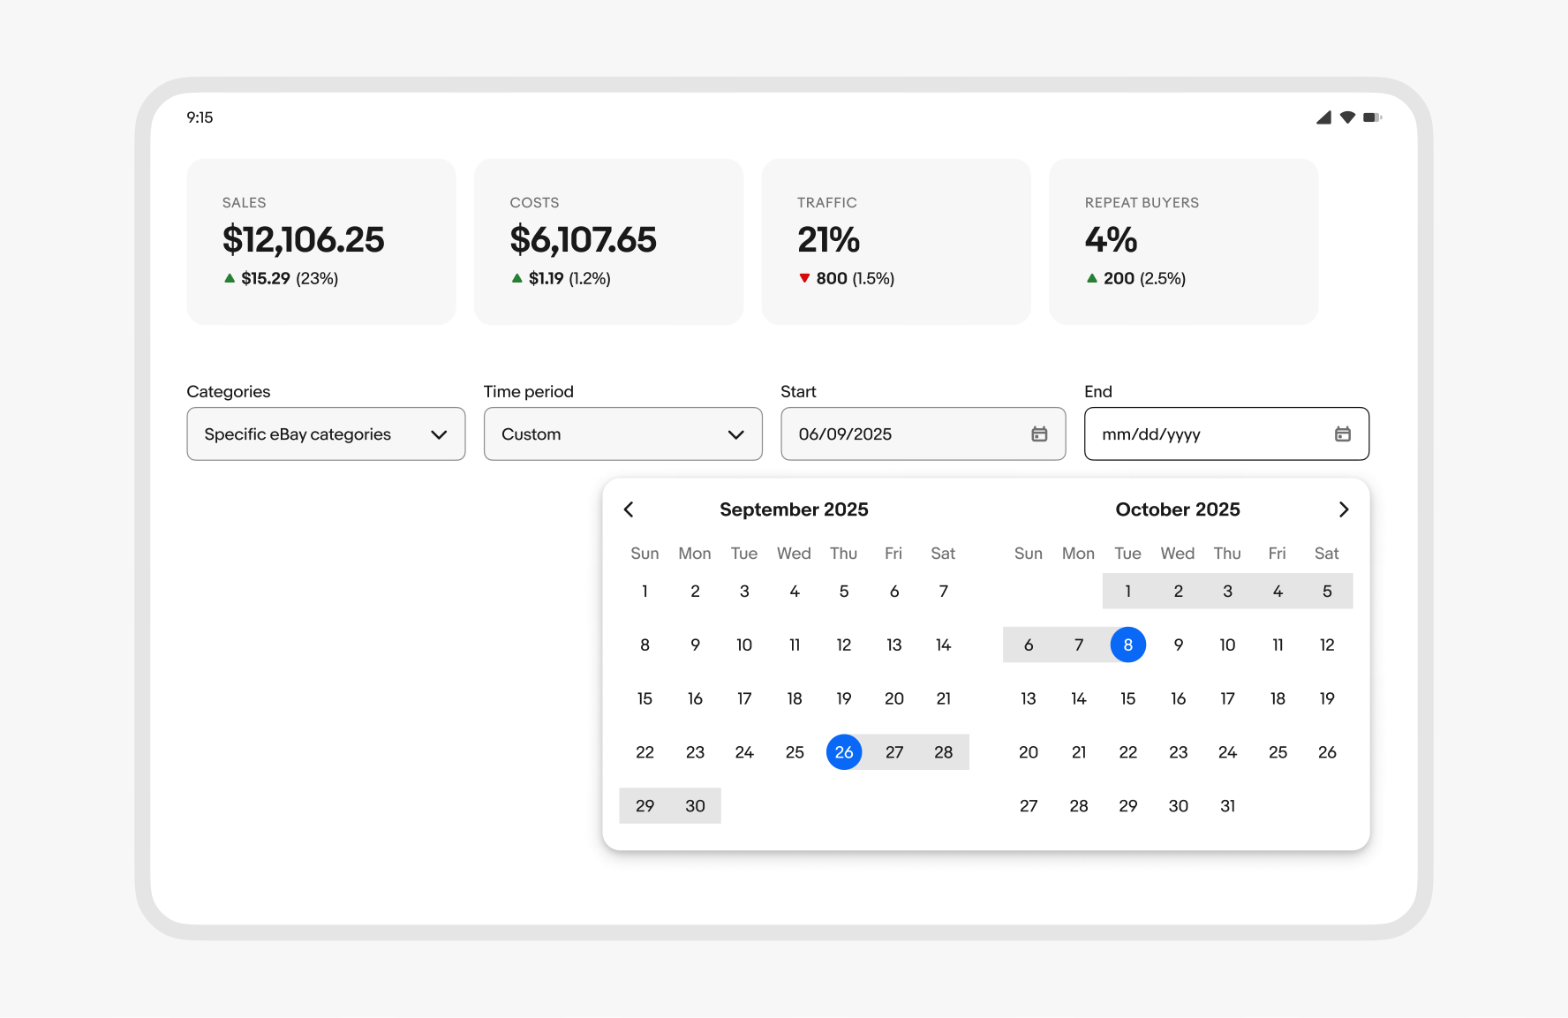1568x1018 pixels.
Task: Click the Categories field label
Action: pos(229,391)
